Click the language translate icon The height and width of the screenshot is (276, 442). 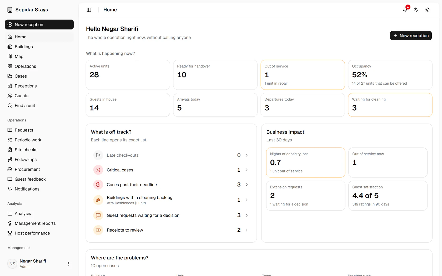point(416,10)
